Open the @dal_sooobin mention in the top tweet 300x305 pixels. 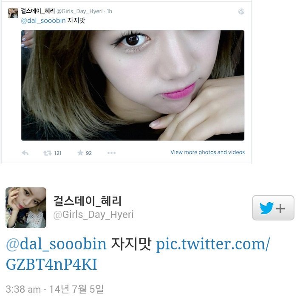pyautogui.click(x=43, y=21)
